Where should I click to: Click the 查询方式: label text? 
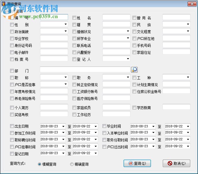(18, 163)
